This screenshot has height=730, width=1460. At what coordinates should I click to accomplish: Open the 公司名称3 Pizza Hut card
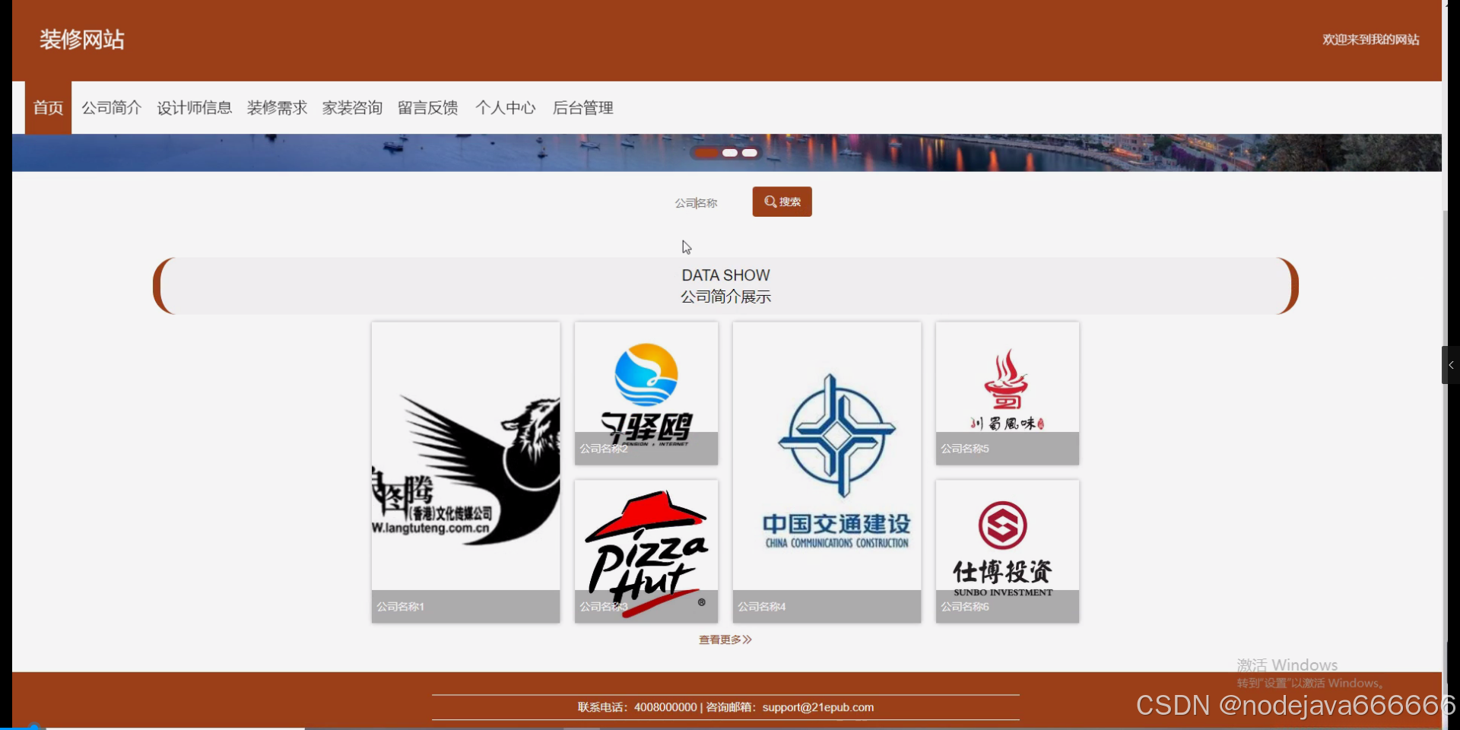646,551
